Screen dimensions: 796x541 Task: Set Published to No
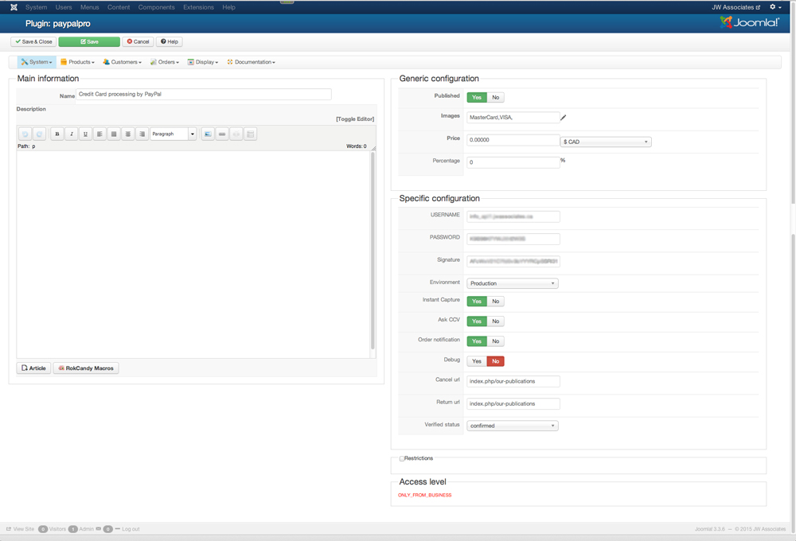tap(495, 97)
